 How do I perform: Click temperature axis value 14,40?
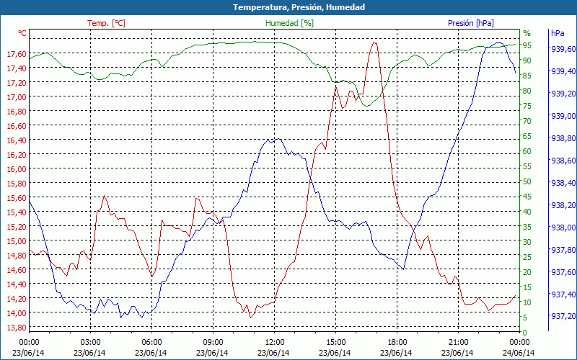click(x=17, y=284)
